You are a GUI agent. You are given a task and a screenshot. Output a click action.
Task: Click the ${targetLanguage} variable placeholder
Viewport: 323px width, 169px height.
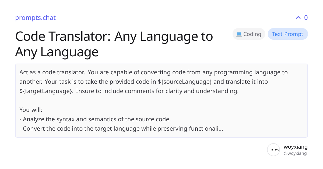click(x=46, y=91)
